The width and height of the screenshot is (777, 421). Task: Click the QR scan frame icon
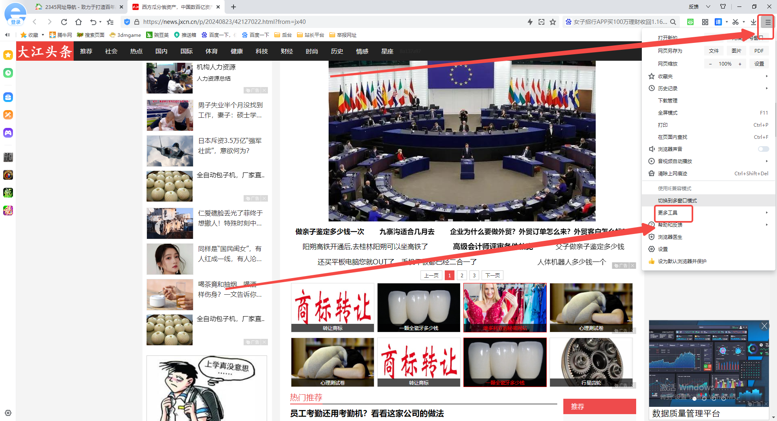(x=541, y=22)
